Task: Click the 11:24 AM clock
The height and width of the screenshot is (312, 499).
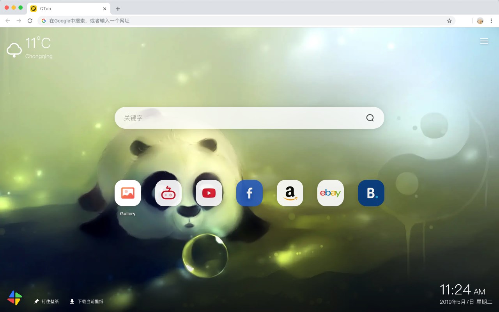Action: (x=462, y=290)
